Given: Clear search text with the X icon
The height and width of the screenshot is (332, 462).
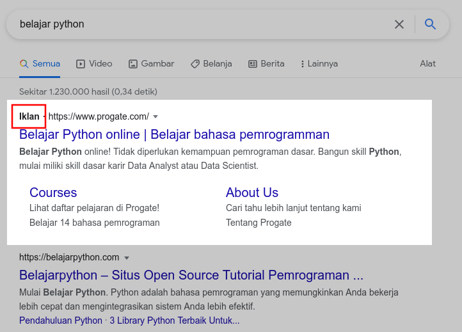Looking at the screenshot, I should [399, 24].
